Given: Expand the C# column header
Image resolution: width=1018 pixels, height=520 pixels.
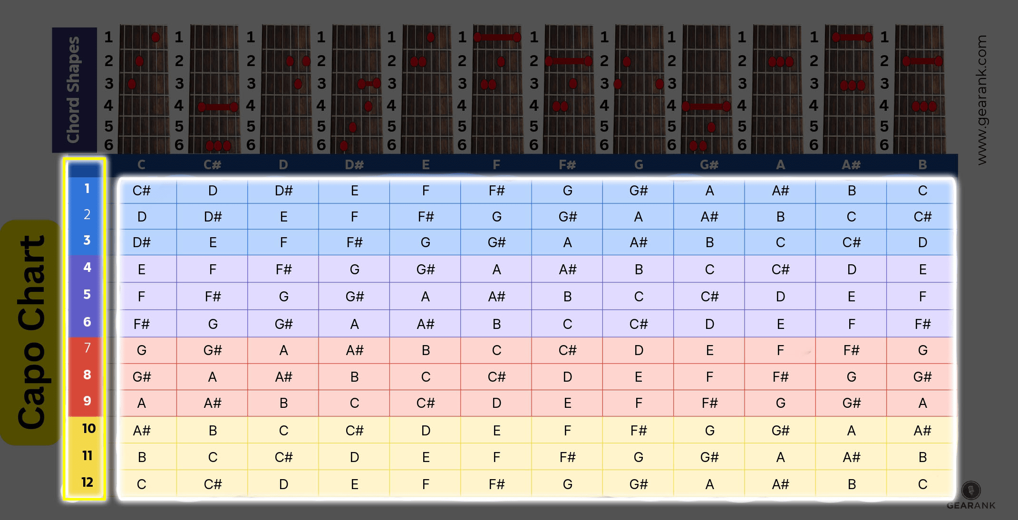Looking at the screenshot, I should [213, 165].
